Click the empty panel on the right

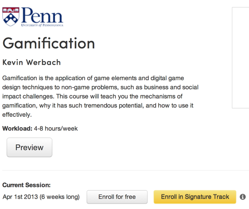tap(240, 58)
